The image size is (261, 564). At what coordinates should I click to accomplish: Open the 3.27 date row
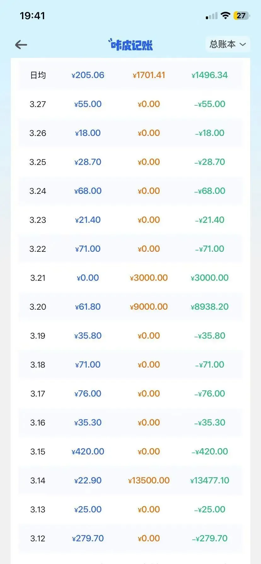pyautogui.click(x=130, y=104)
